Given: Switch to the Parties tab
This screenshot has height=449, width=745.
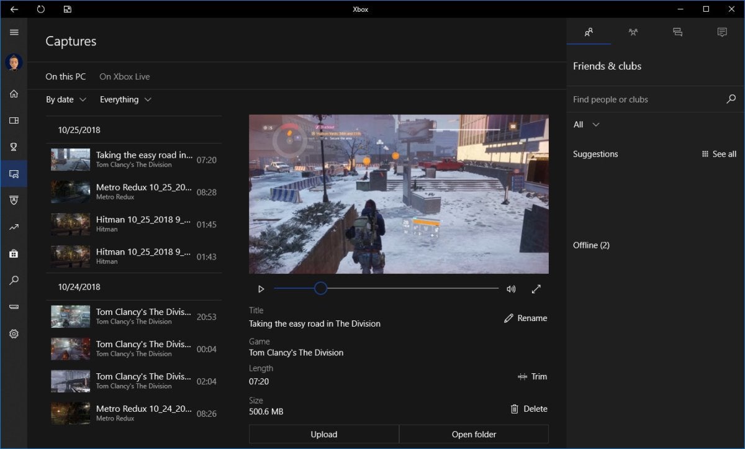Looking at the screenshot, I should click(633, 32).
